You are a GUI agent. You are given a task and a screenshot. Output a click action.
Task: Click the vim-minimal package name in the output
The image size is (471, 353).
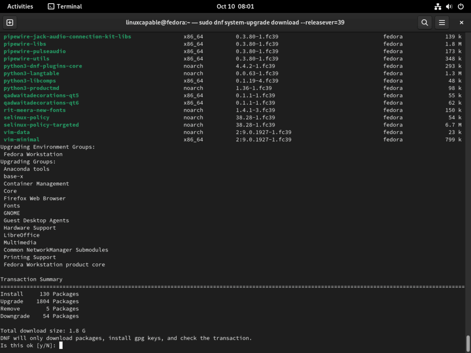coord(22,139)
